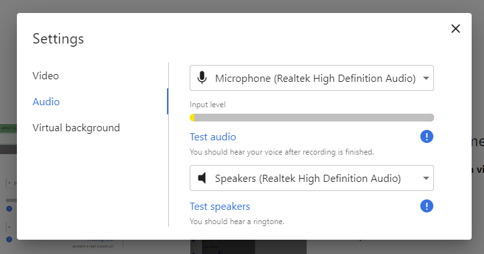Expand the Microphone dropdown arrow
Screen dimensions: 484x254
click(426, 78)
